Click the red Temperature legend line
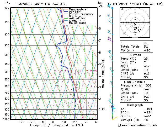This screenshot has height=127, width=165. [x=66, y=9]
